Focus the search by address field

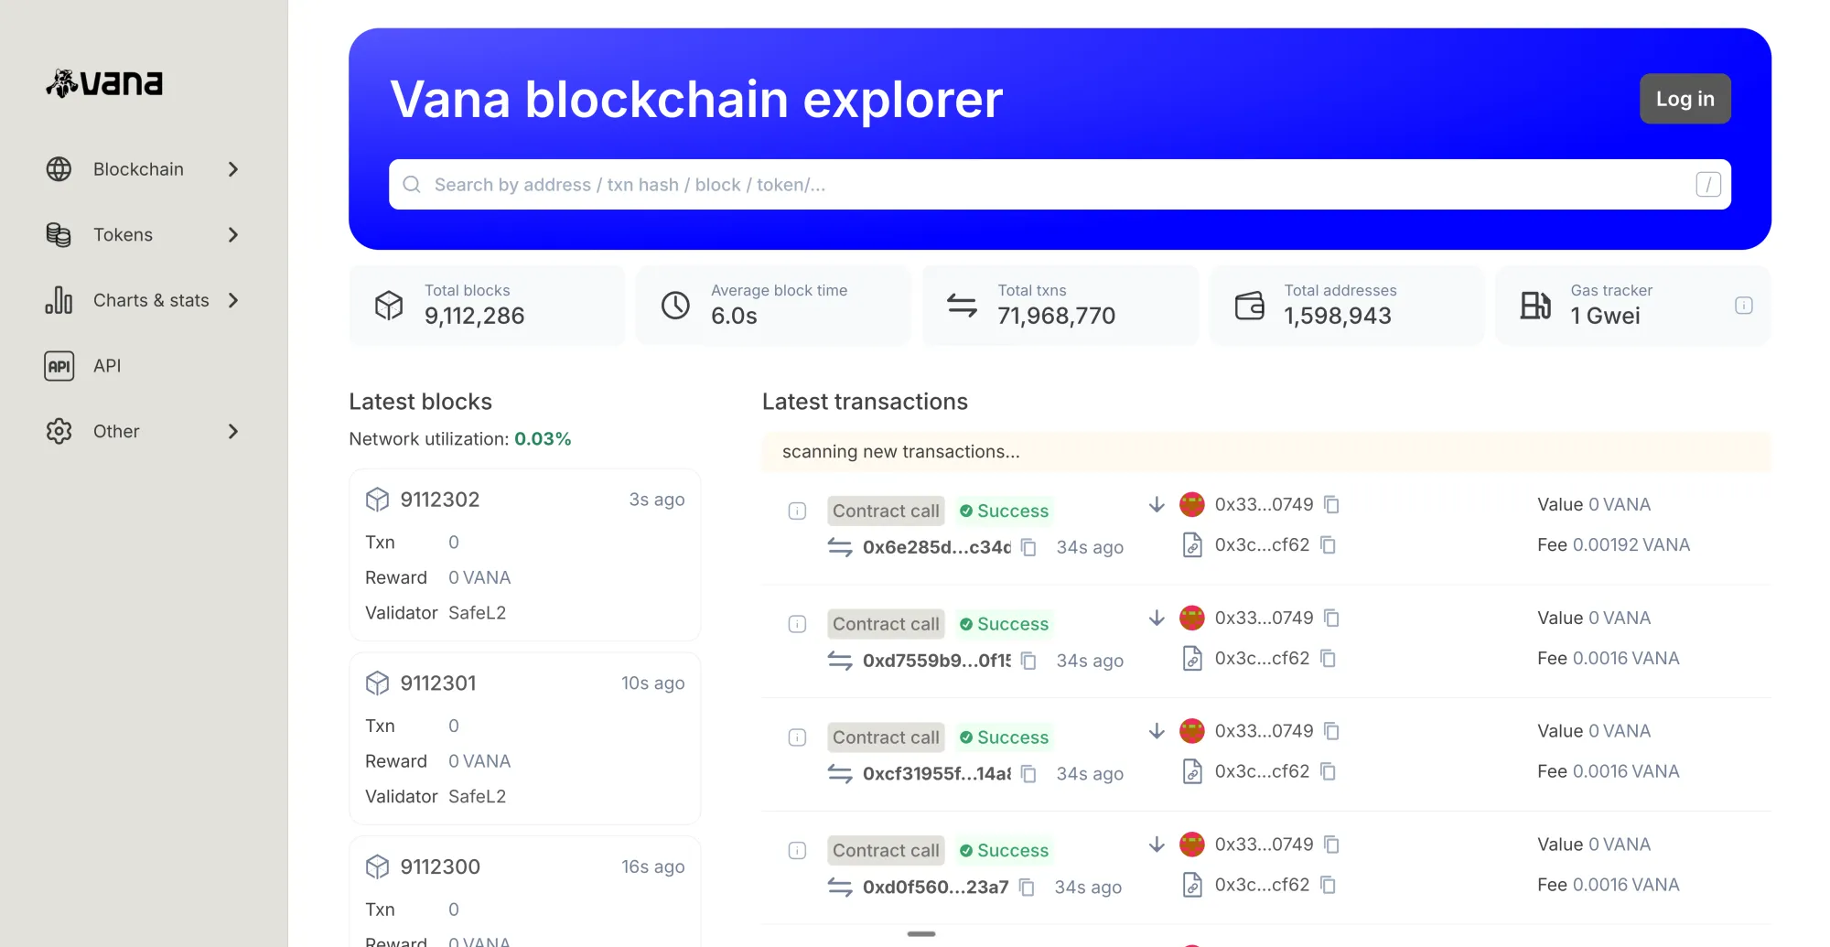[x=1060, y=185]
